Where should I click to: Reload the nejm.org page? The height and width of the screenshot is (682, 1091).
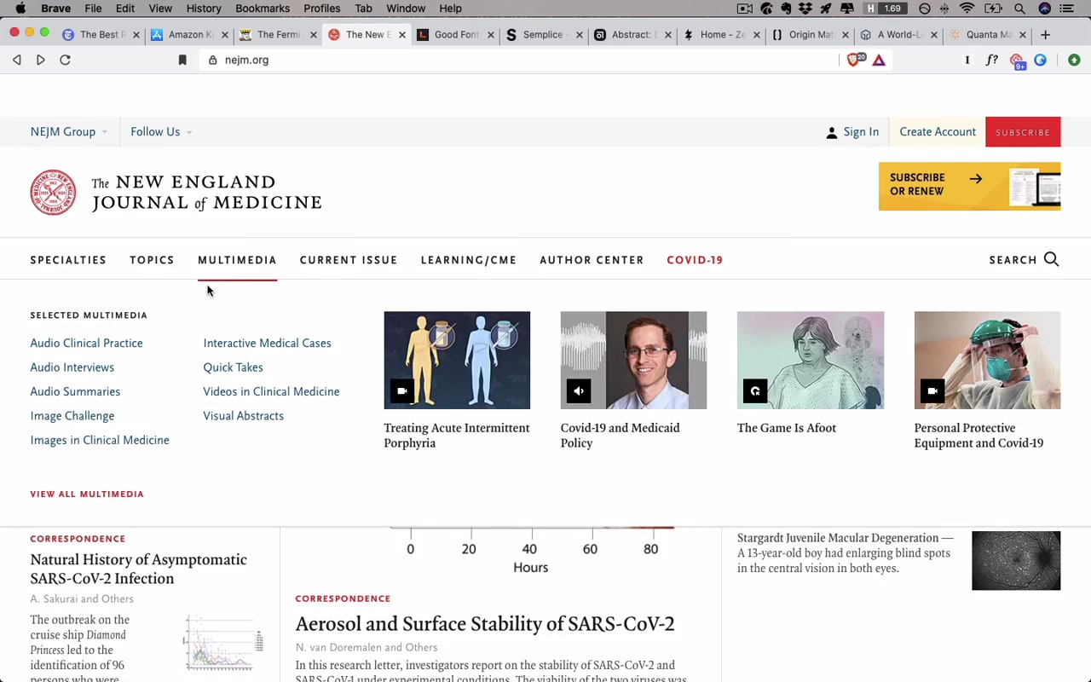(x=65, y=60)
